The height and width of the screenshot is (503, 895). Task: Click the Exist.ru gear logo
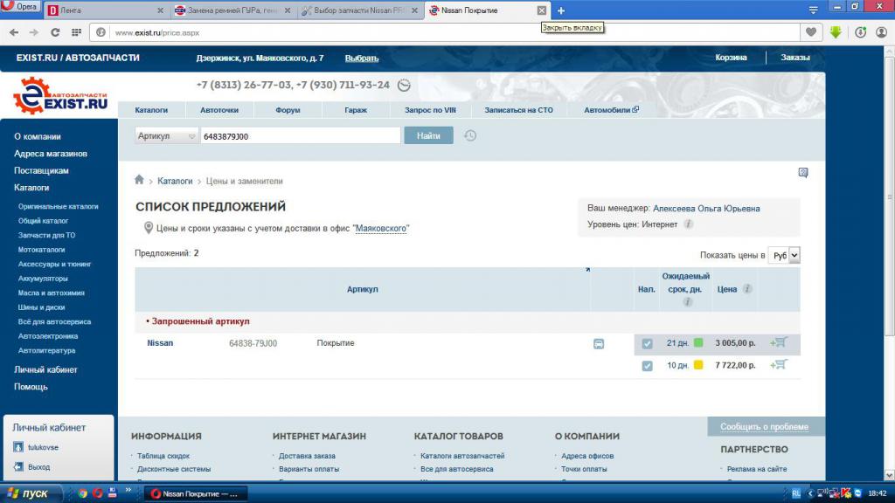click(60, 96)
